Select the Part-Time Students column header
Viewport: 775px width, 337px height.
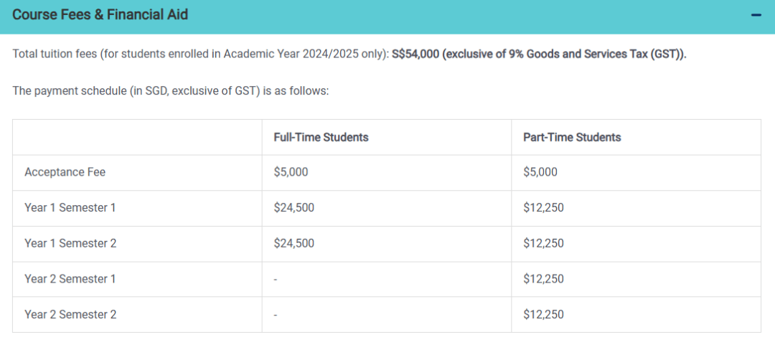(572, 138)
